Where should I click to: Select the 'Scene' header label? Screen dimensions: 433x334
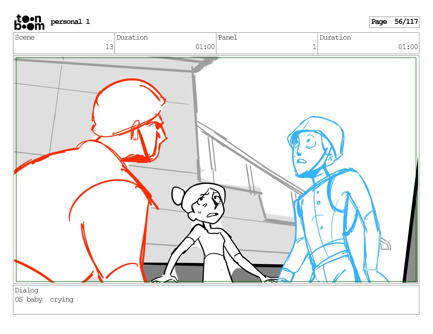pyautogui.click(x=25, y=37)
